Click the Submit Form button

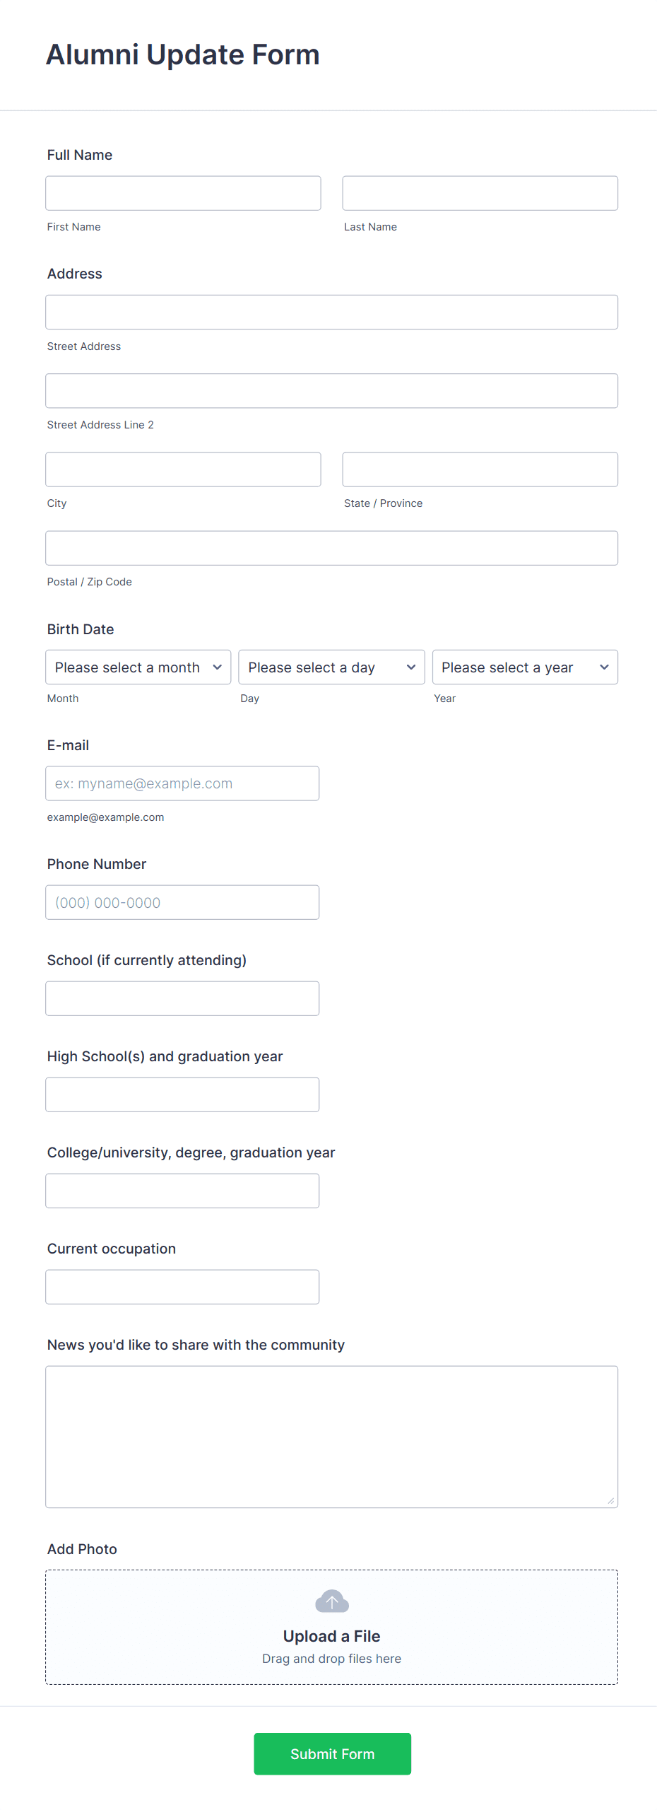pyautogui.click(x=332, y=1753)
